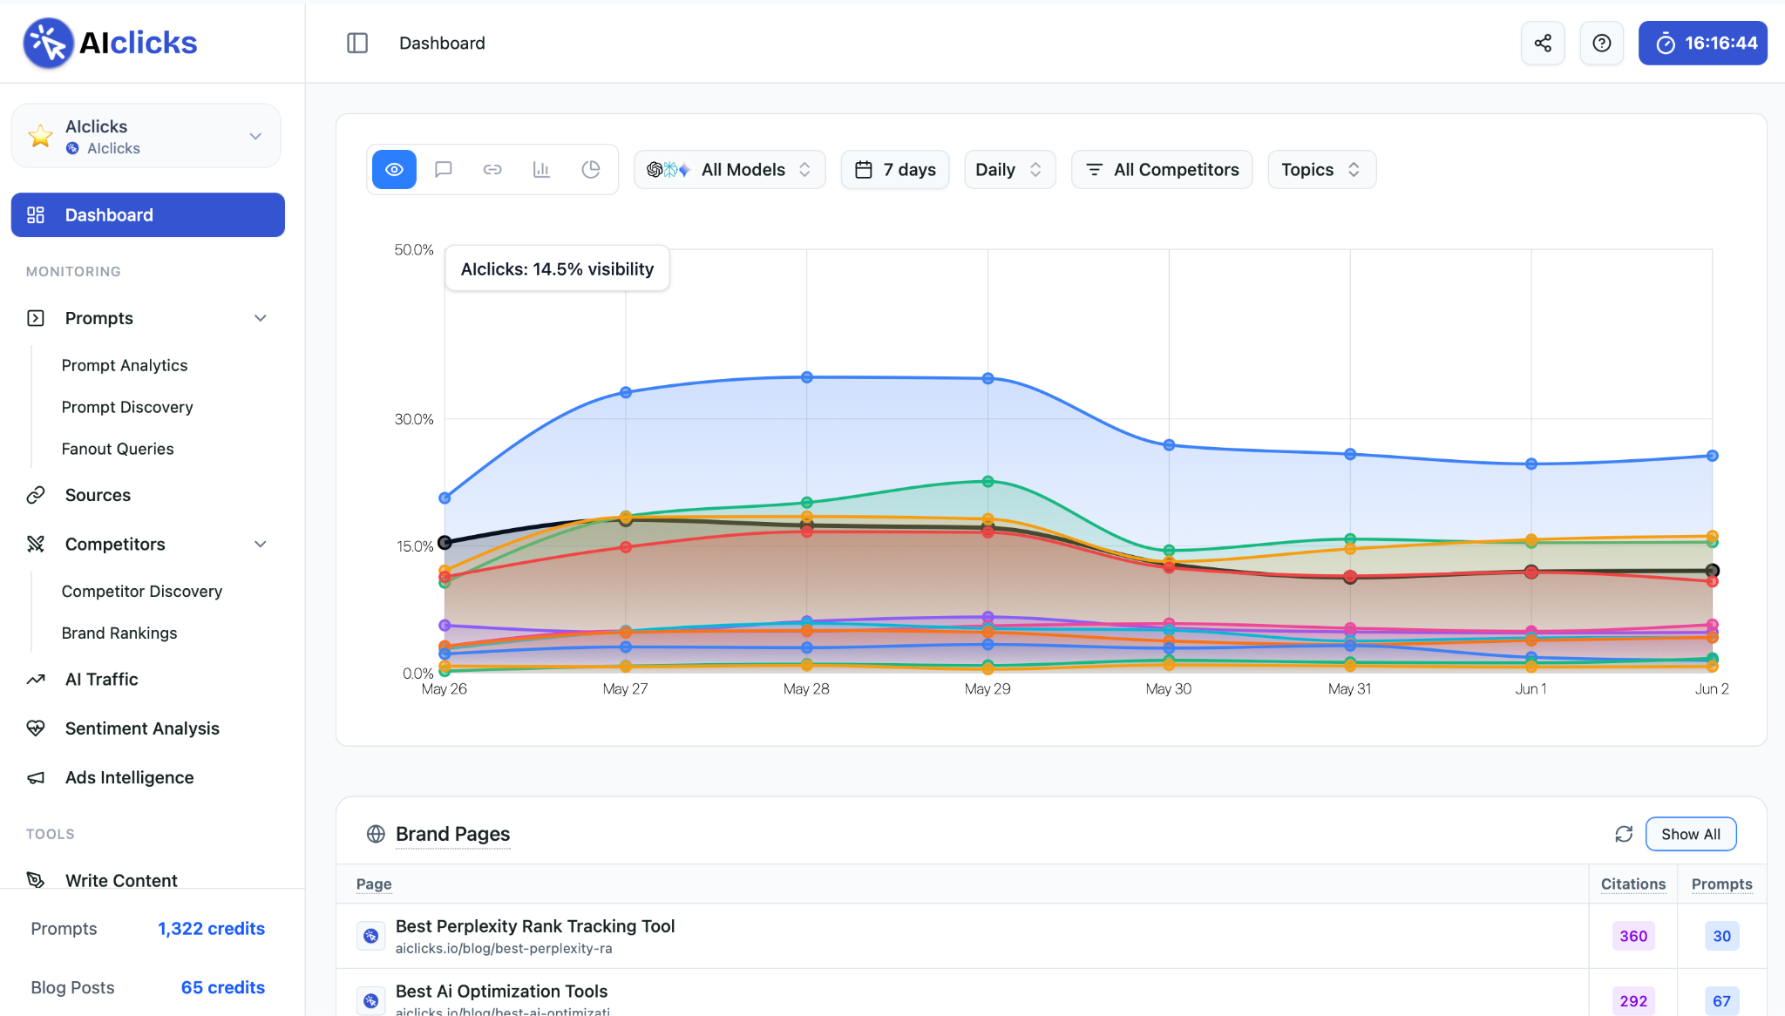The height and width of the screenshot is (1016, 1785).
Task: Switch to the pie chart view icon
Action: 591,169
